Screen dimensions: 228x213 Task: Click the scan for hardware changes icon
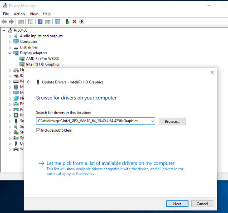(58, 22)
